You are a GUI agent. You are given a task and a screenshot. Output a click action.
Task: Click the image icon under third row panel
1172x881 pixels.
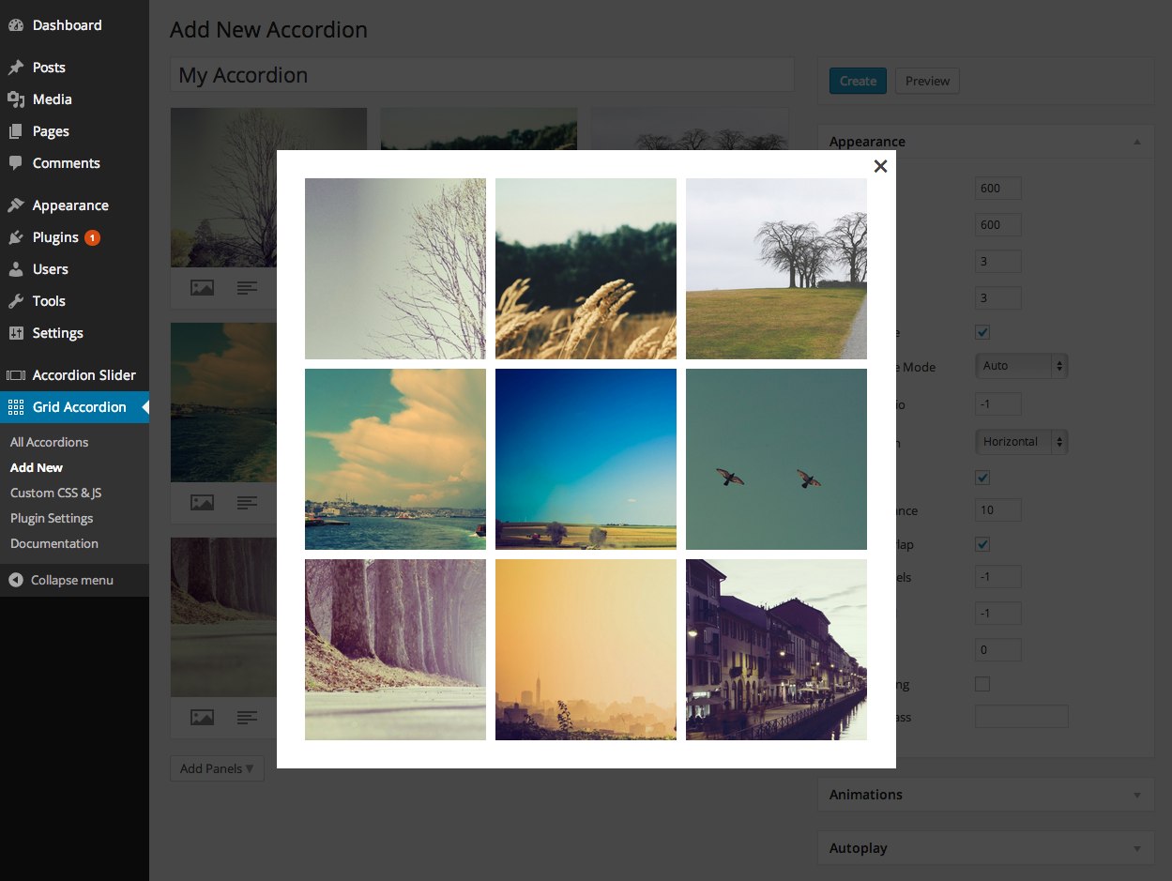[x=202, y=718]
